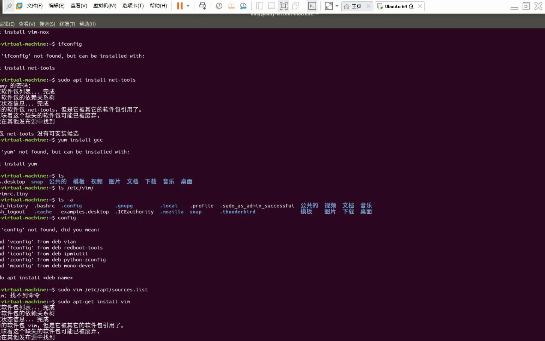
Task: Restore the VMware window size
Action: tap(526, 6)
